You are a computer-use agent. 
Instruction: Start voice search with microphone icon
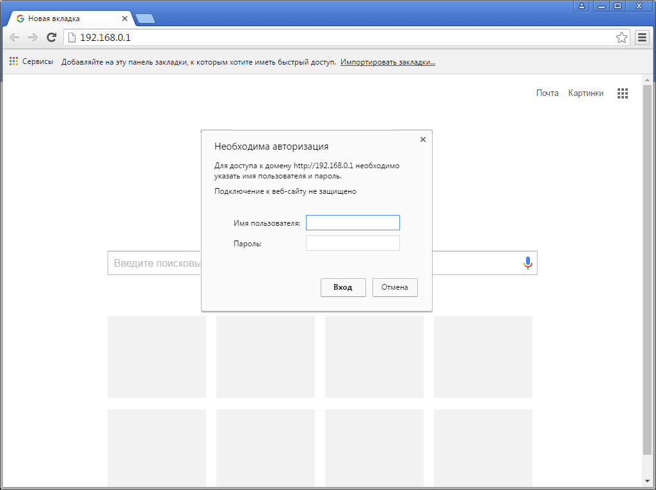pos(527,263)
